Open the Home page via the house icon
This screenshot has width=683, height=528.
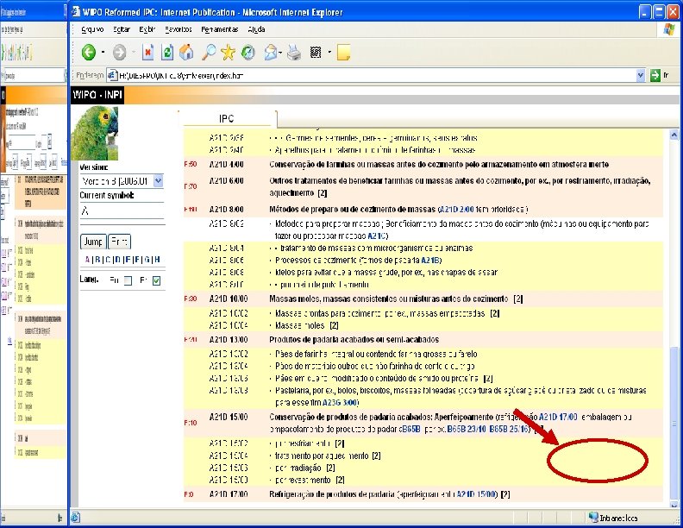[186, 53]
